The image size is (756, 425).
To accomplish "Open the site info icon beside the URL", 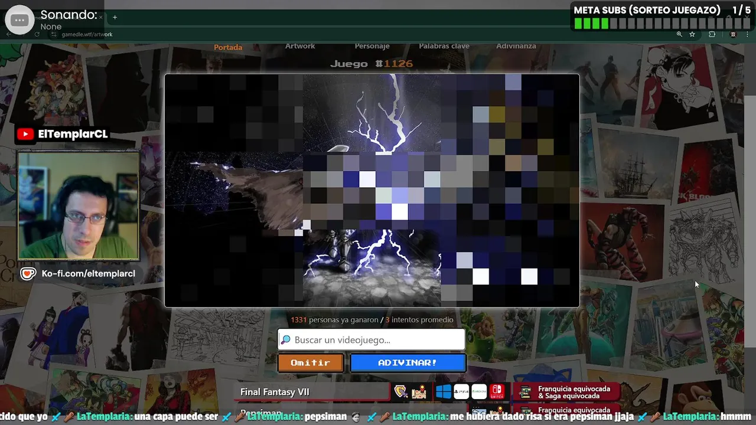I will (54, 34).
